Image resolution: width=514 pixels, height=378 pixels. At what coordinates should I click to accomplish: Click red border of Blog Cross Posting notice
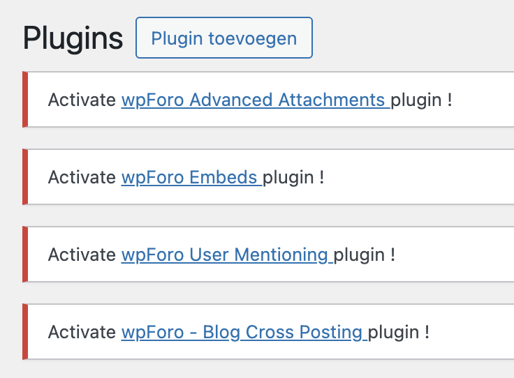click(25, 332)
